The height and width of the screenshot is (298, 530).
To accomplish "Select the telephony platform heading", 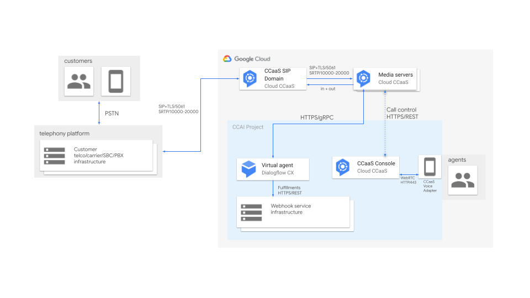I will tap(64, 133).
